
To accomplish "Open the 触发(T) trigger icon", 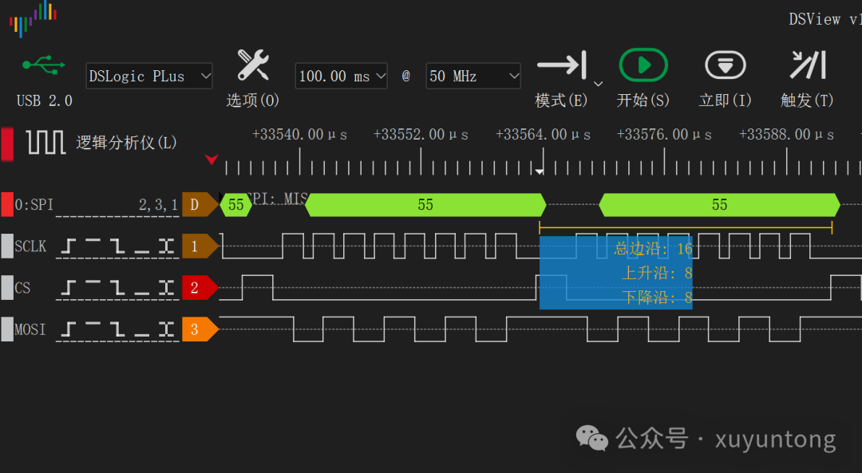I will [x=808, y=65].
